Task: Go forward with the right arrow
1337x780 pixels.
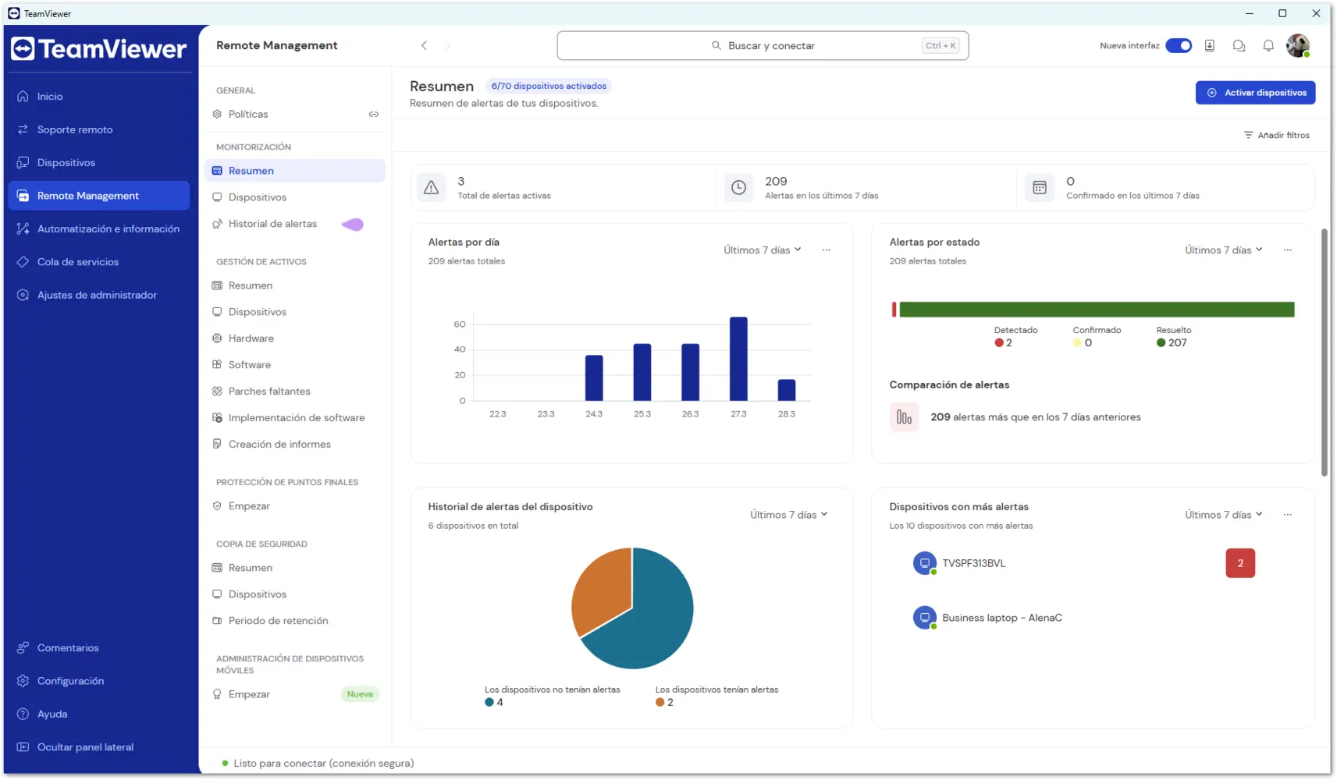Action: tap(447, 46)
